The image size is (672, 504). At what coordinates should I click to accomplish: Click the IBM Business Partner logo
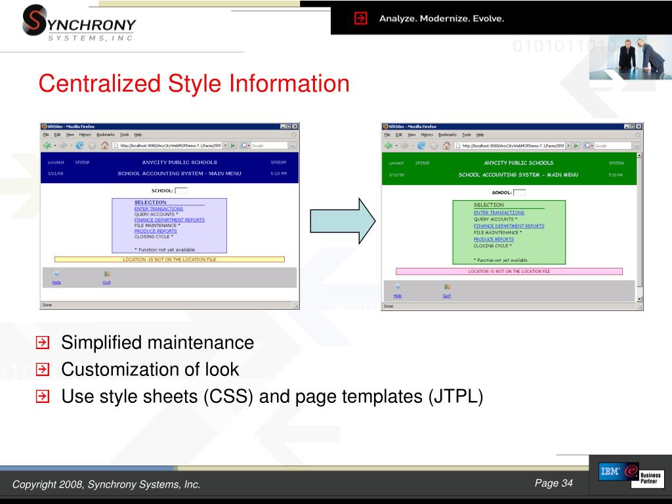(x=631, y=474)
